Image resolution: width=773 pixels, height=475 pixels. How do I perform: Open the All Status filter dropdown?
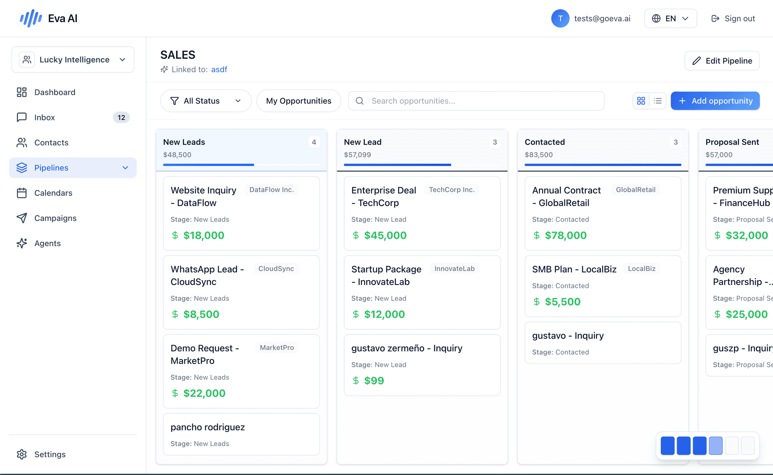tap(205, 101)
